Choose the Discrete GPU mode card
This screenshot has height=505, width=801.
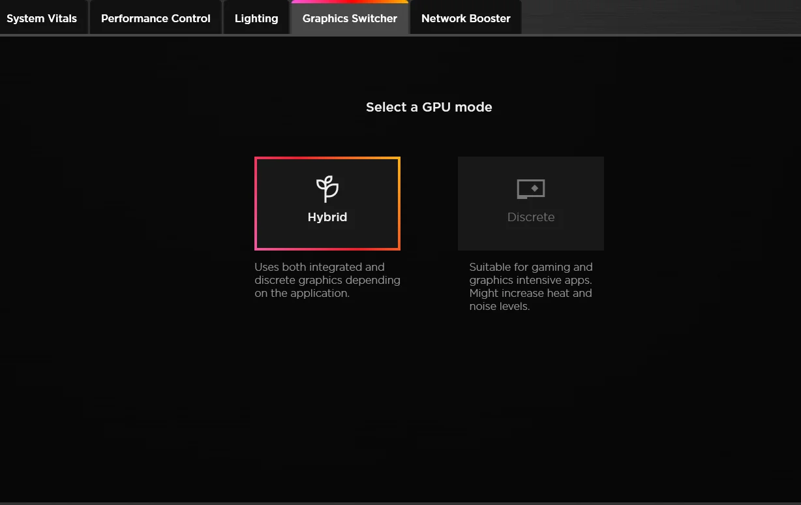pyautogui.click(x=531, y=204)
